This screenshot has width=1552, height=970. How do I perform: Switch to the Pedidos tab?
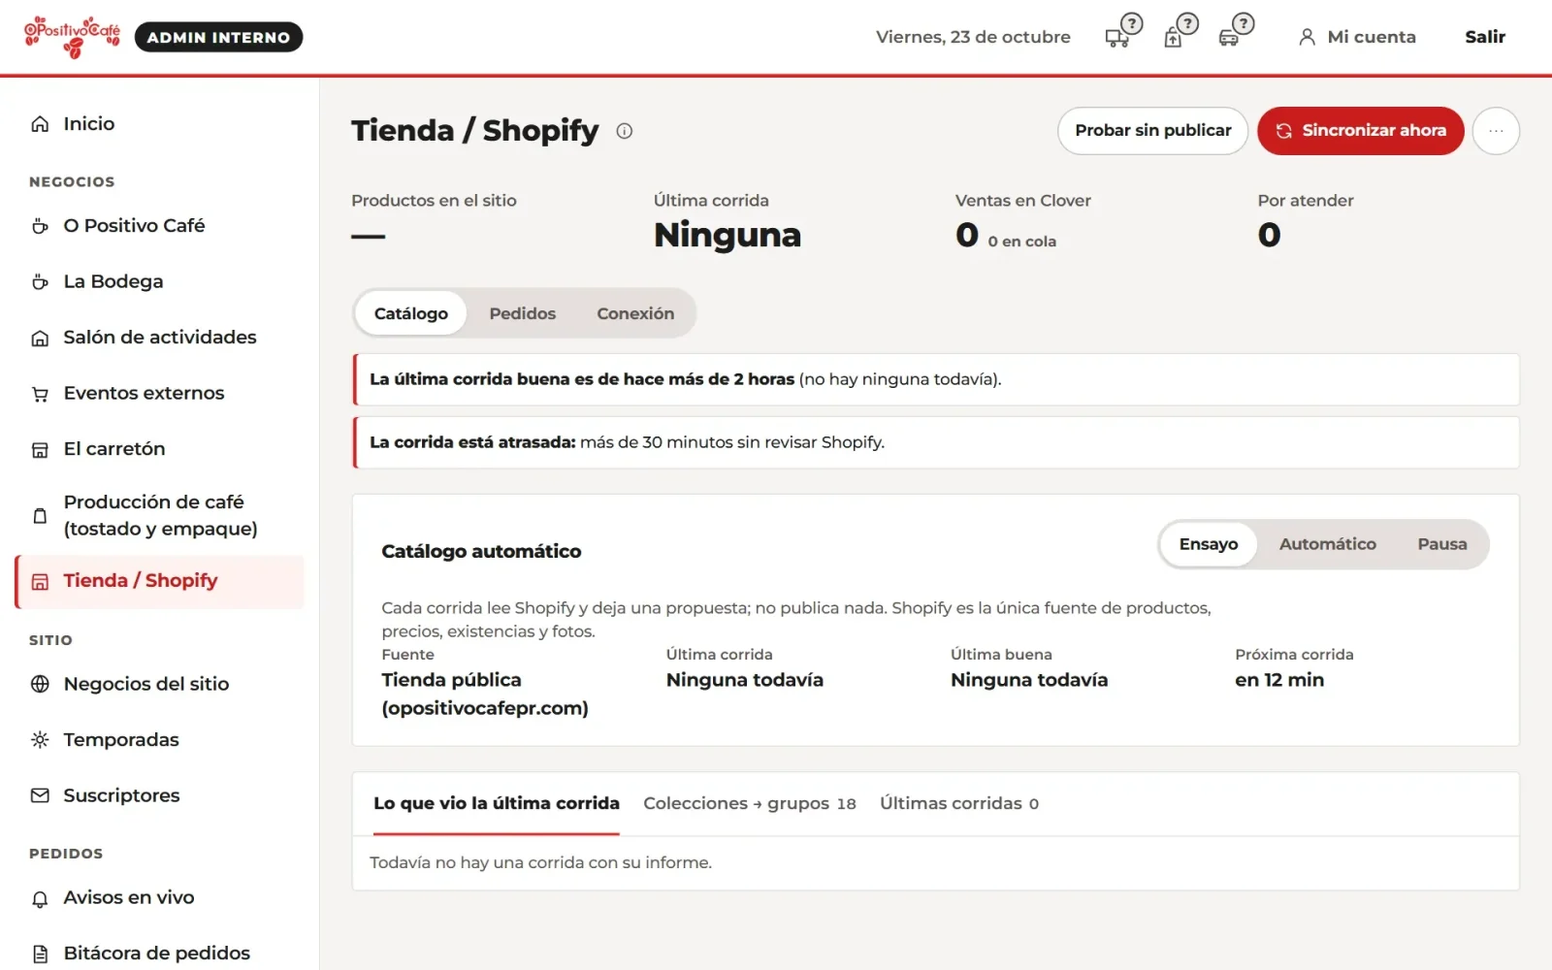pyautogui.click(x=522, y=313)
